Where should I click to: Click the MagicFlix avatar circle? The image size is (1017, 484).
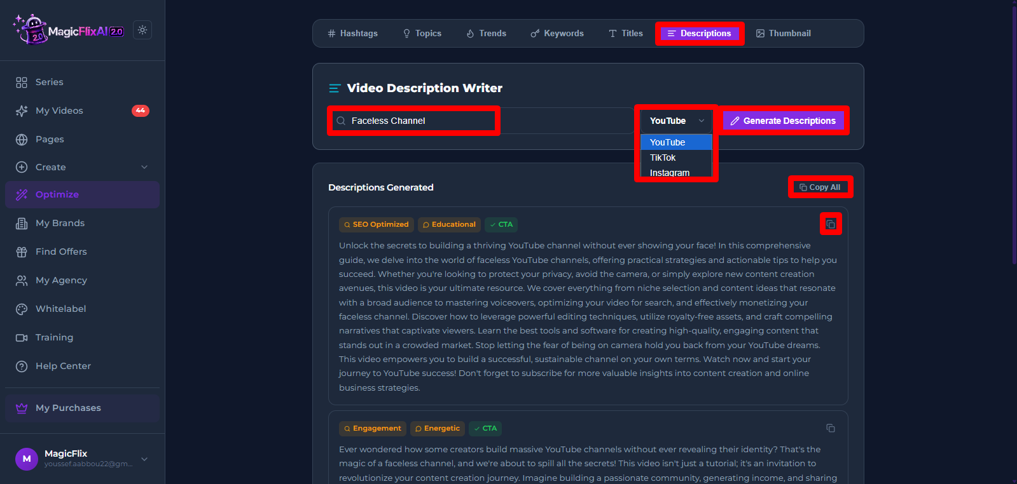[x=27, y=459]
